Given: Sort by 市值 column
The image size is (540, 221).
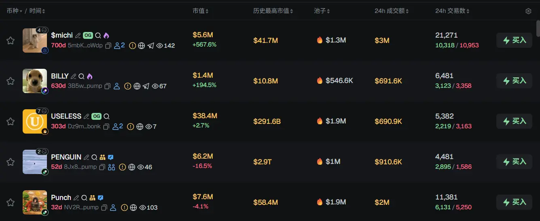Looking at the screenshot, I should pyautogui.click(x=200, y=11).
